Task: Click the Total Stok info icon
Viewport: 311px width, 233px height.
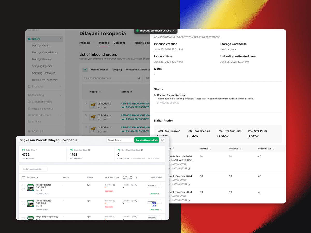Action: [36, 150]
